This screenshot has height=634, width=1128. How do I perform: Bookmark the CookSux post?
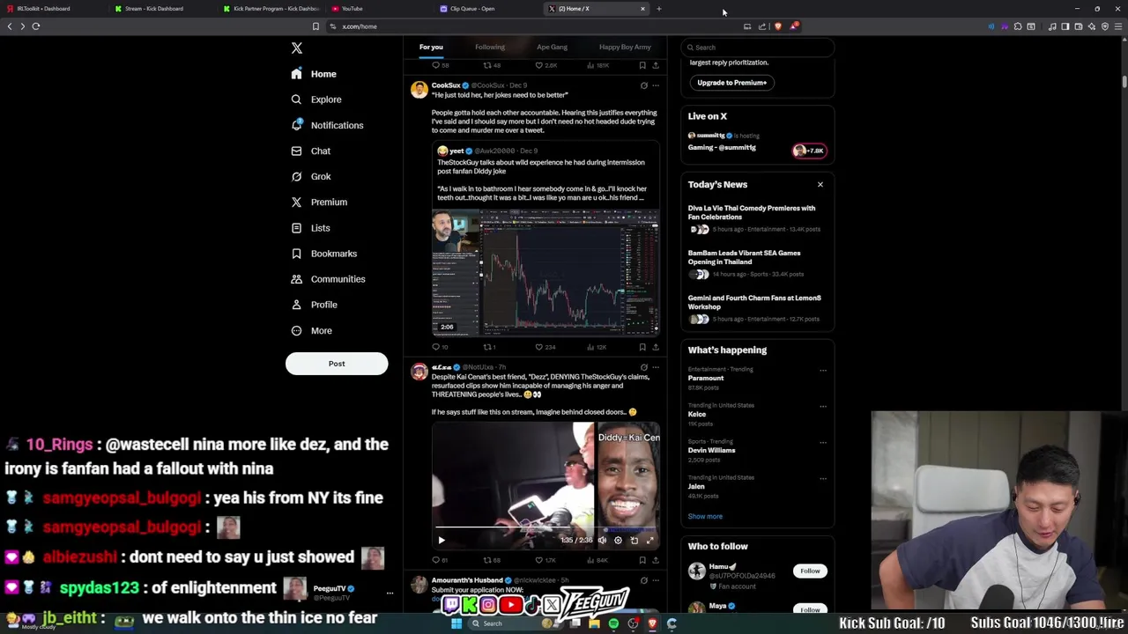pos(642,347)
